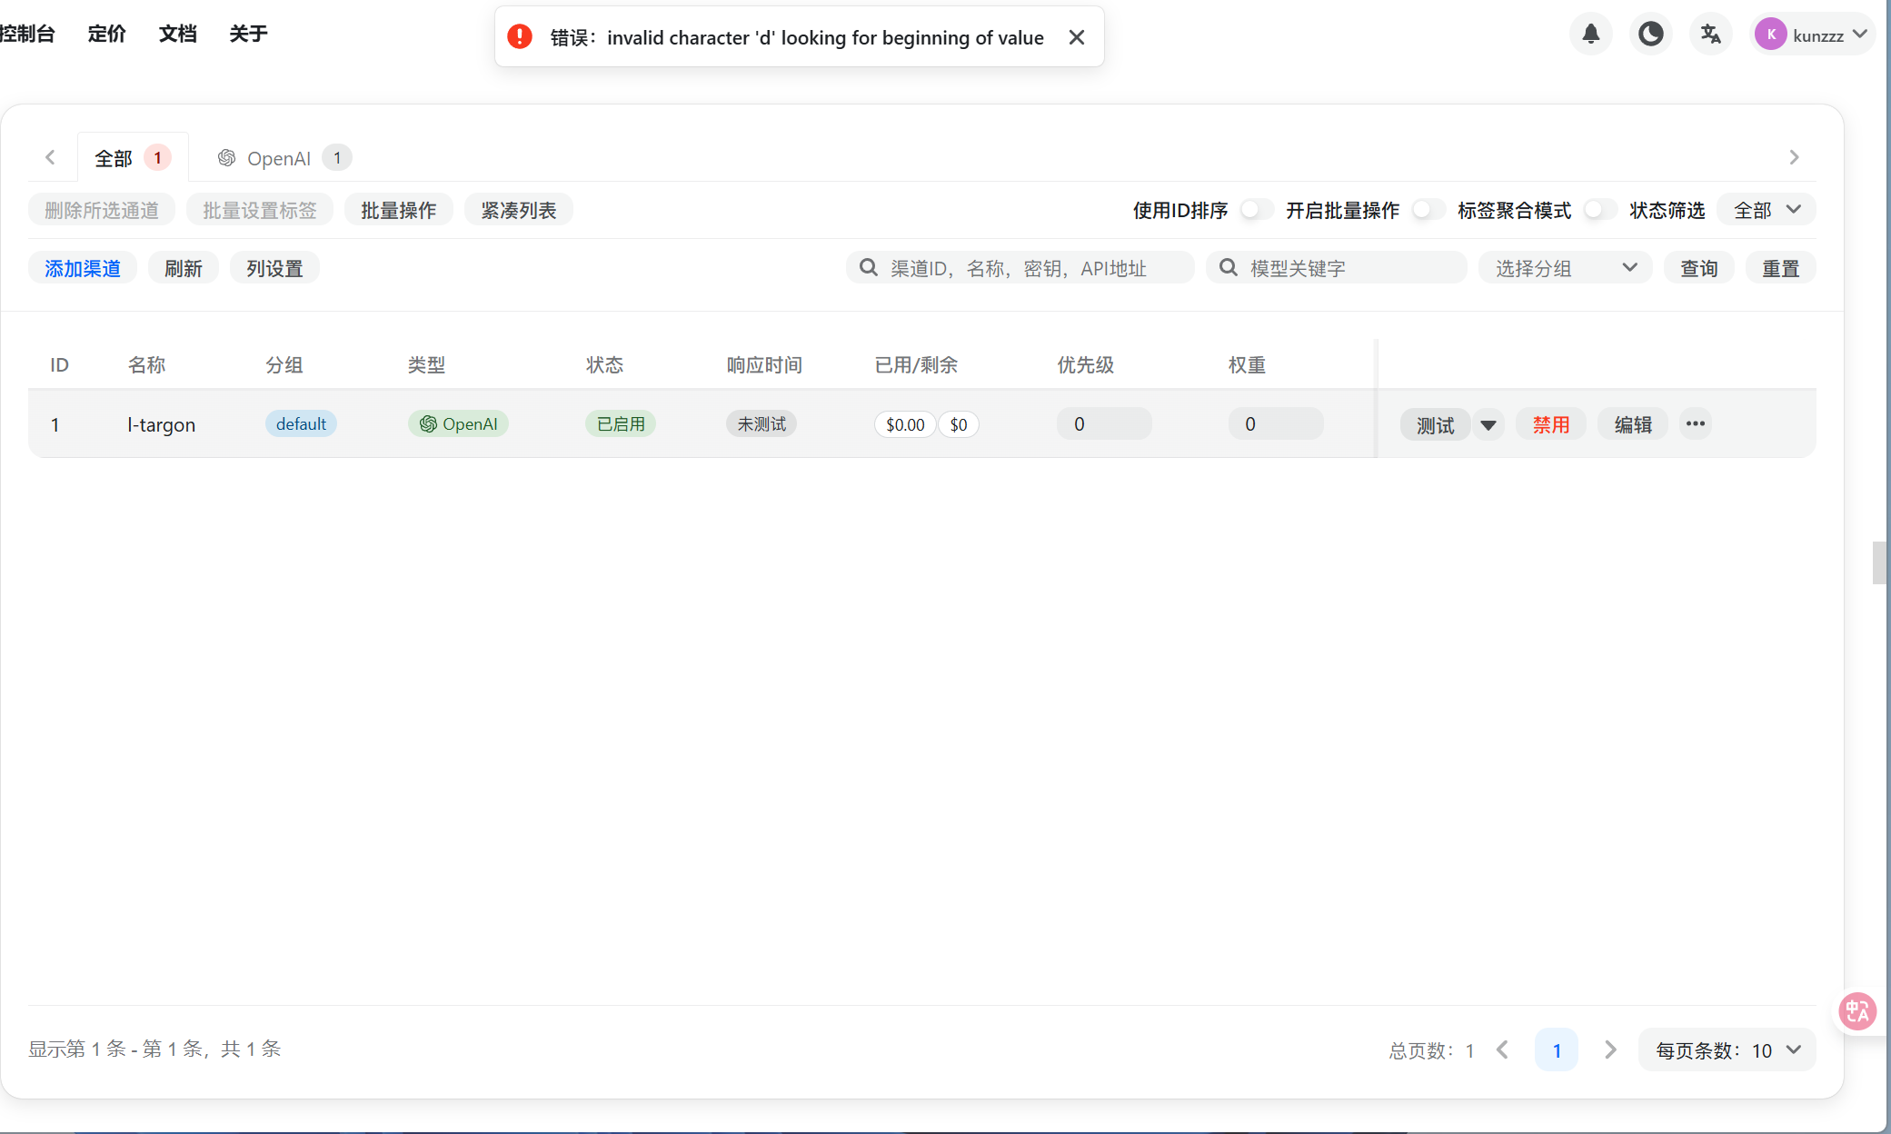
Task: Enable the 开启批量操作 switch
Action: point(1428,210)
